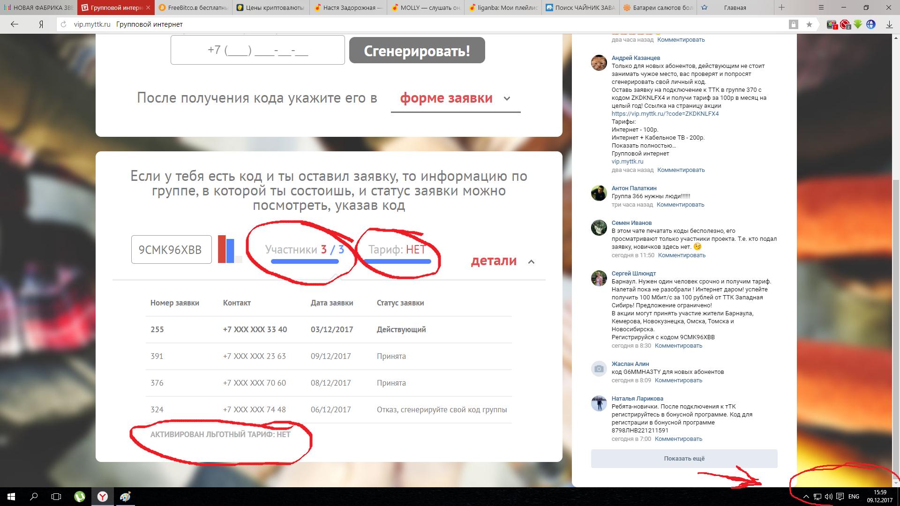Select application number 255 cell

coord(157,329)
